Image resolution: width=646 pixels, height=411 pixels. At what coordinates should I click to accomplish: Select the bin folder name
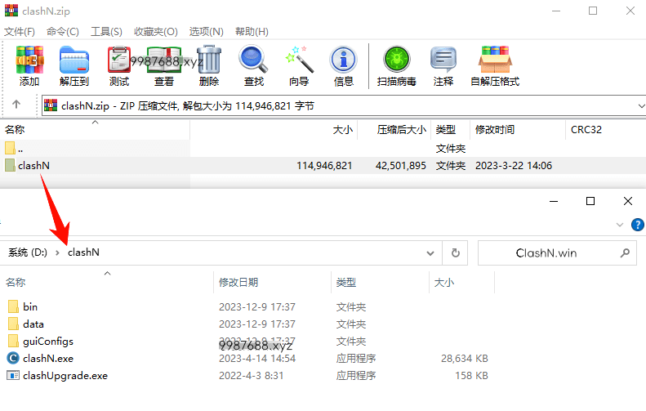[x=30, y=306]
